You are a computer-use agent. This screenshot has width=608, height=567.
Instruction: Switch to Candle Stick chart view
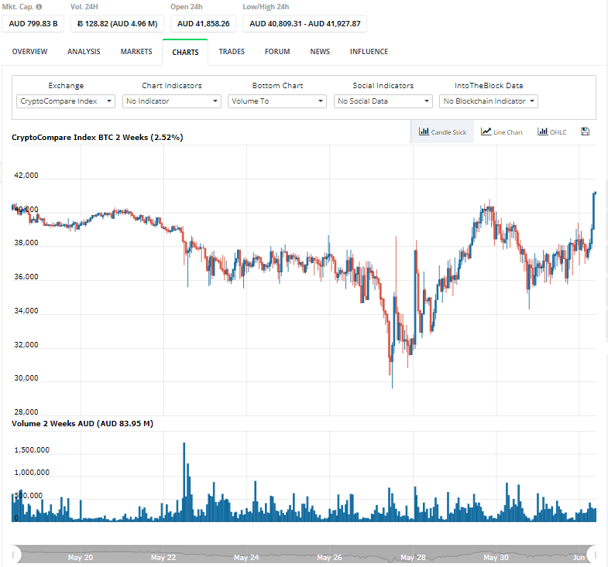[442, 132]
